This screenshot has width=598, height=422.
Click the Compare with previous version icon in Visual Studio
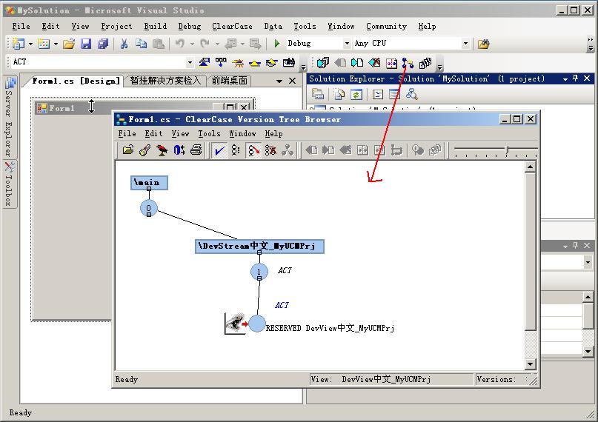(x=392, y=62)
